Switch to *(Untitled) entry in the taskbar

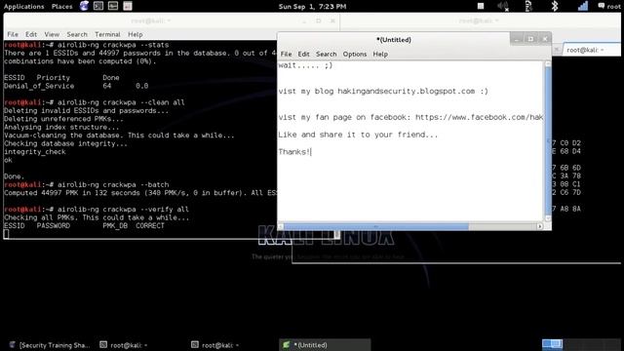point(325,345)
